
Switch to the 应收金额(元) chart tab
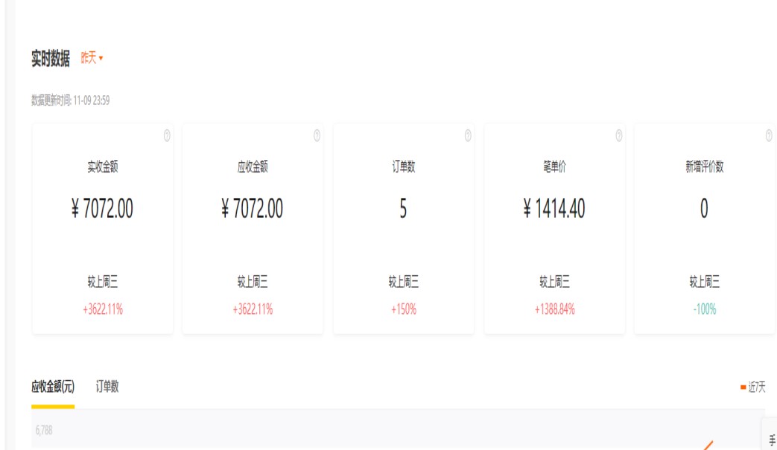[53, 387]
